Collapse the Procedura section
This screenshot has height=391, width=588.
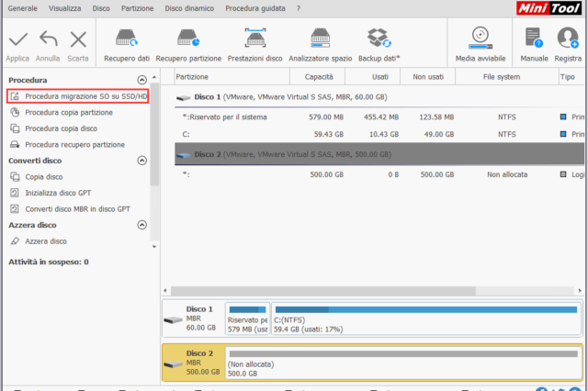tap(141, 81)
